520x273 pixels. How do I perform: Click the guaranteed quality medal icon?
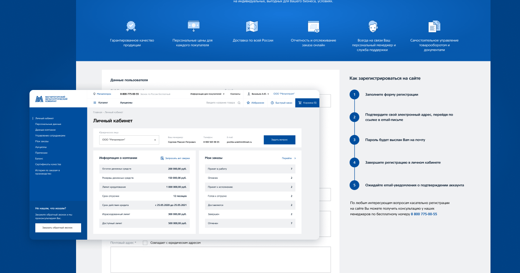tap(131, 26)
